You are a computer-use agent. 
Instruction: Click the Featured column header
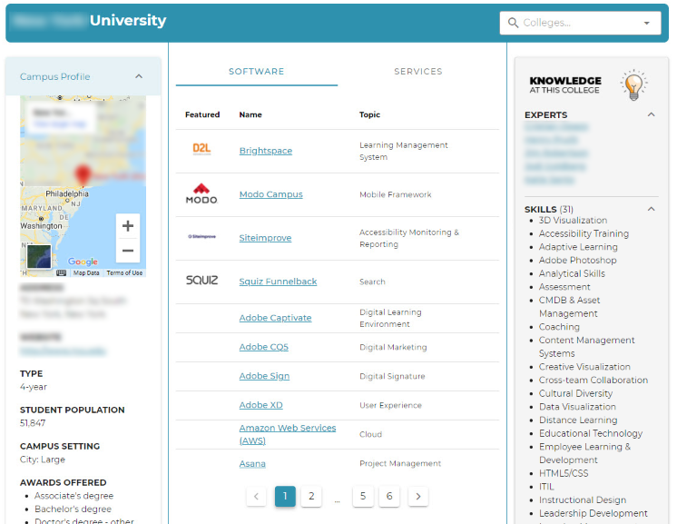202,114
